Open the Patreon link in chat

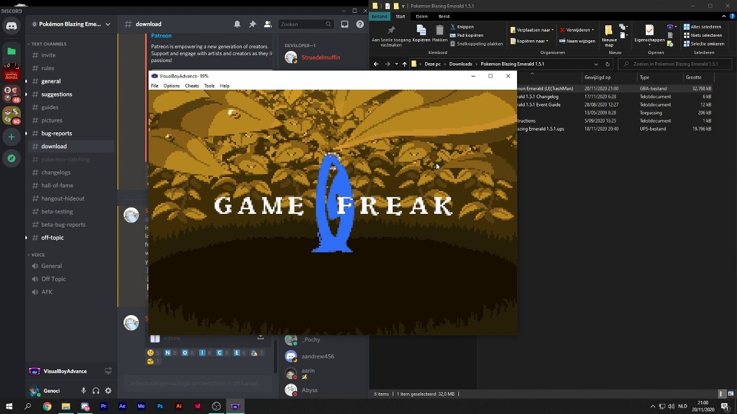tap(161, 36)
